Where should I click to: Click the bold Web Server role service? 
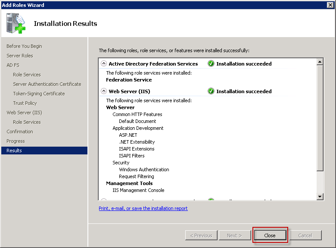click(120, 107)
